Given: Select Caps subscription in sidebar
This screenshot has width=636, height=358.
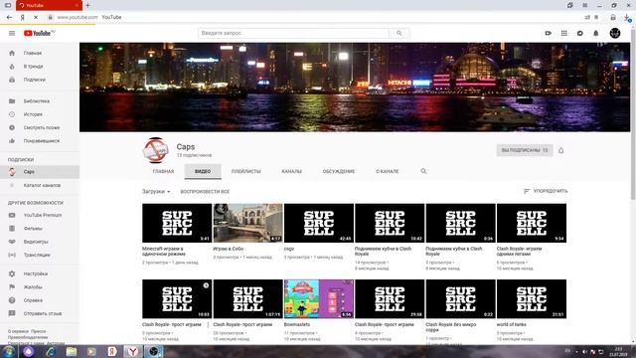Looking at the screenshot, I should pos(40,172).
